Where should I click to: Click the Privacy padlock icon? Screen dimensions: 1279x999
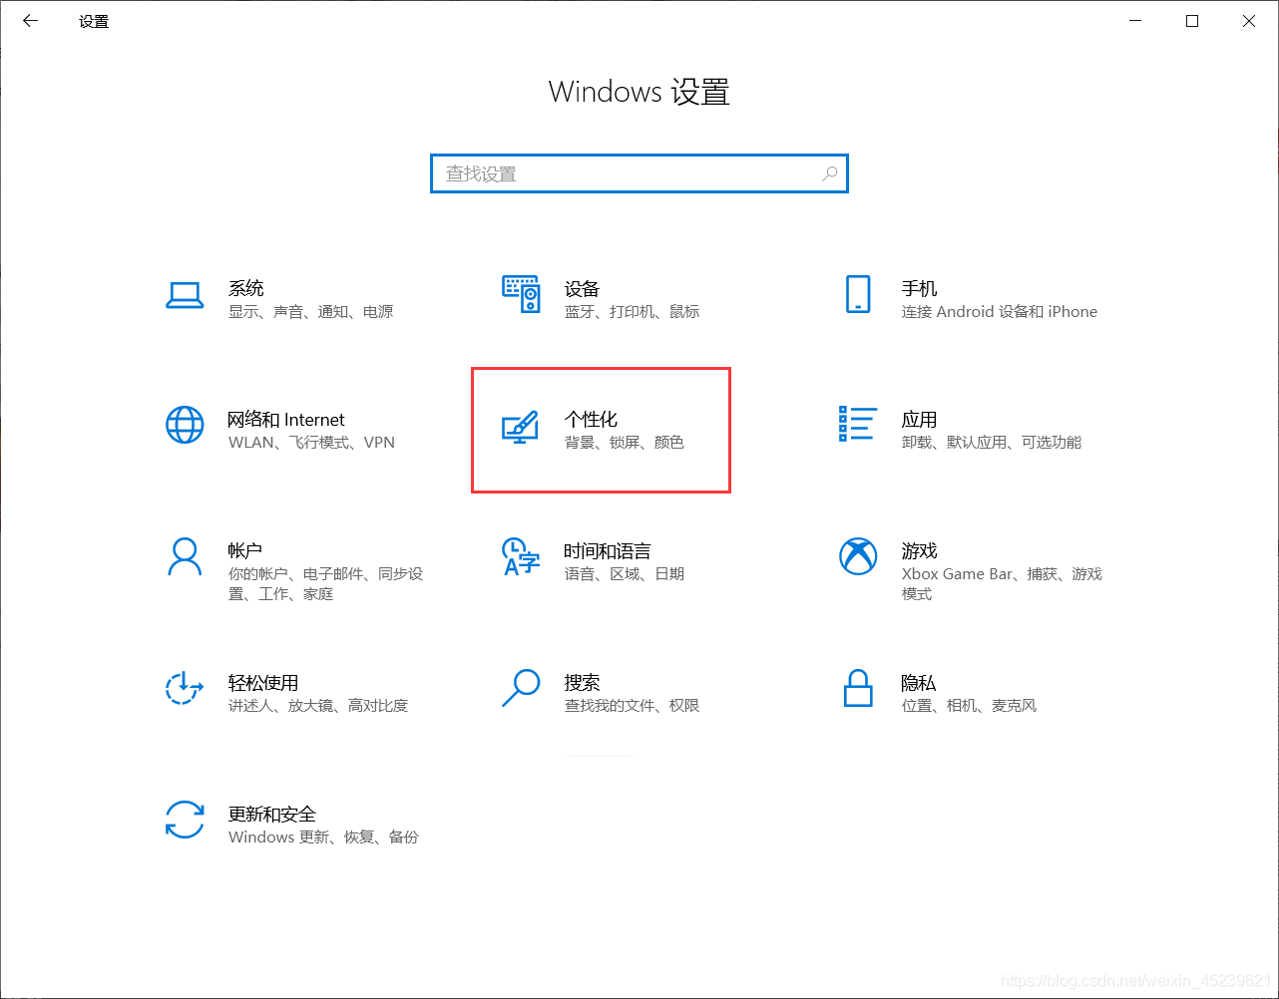click(x=858, y=687)
